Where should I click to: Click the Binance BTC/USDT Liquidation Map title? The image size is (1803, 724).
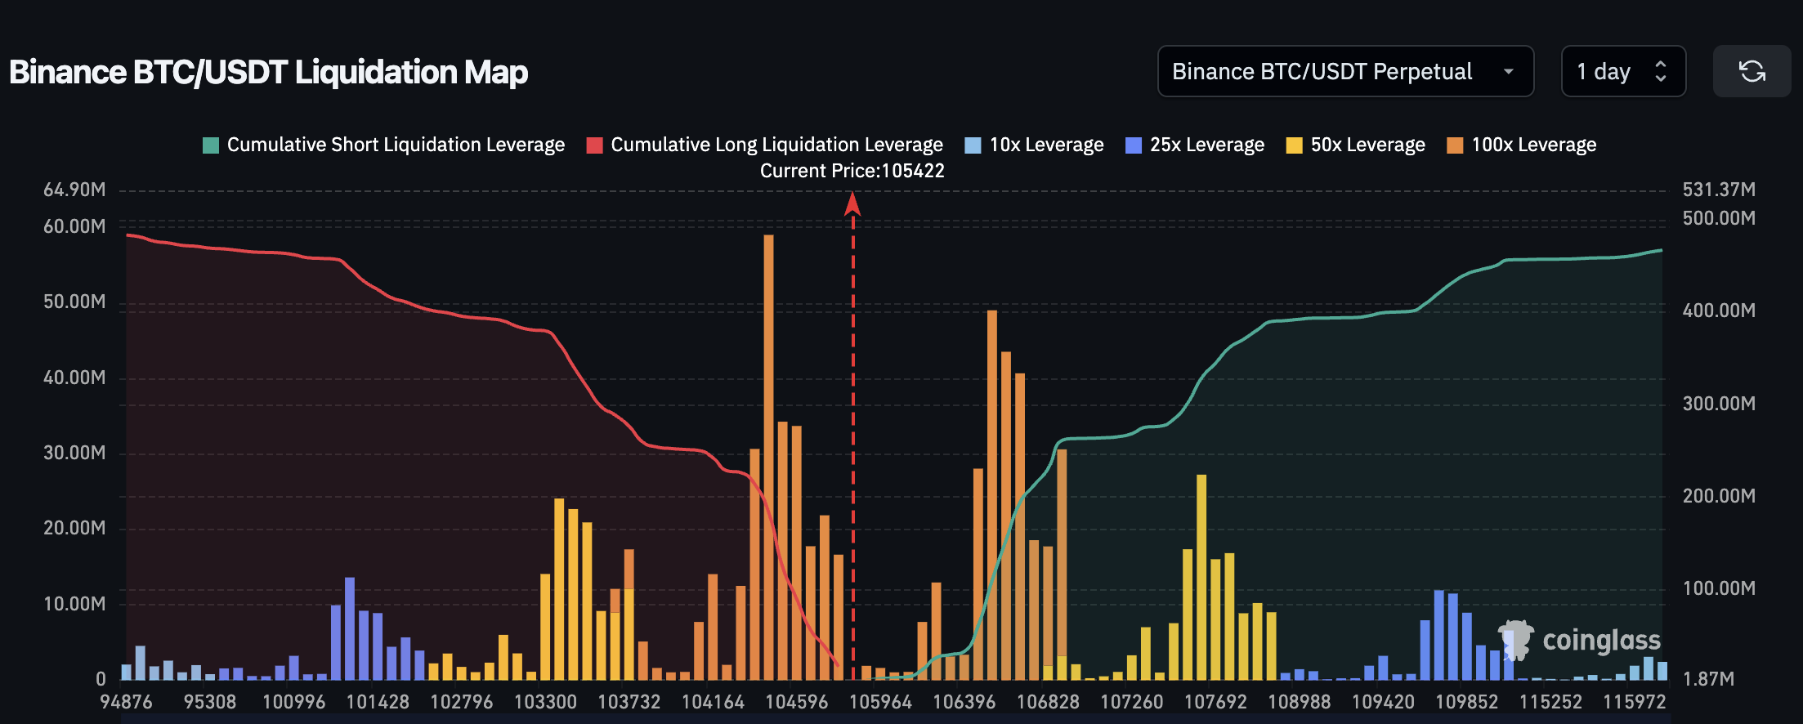(269, 72)
